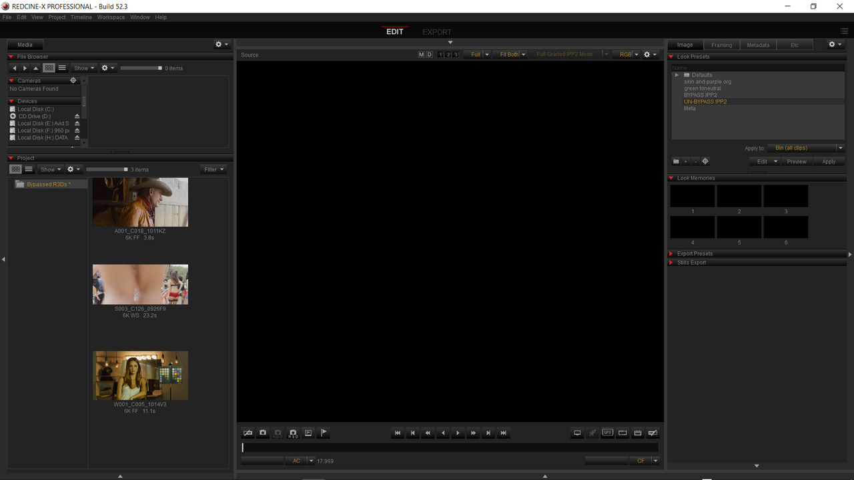Click the Preview button for look presets
The height and width of the screenshot is (480, 854).
tap(797, 161)
